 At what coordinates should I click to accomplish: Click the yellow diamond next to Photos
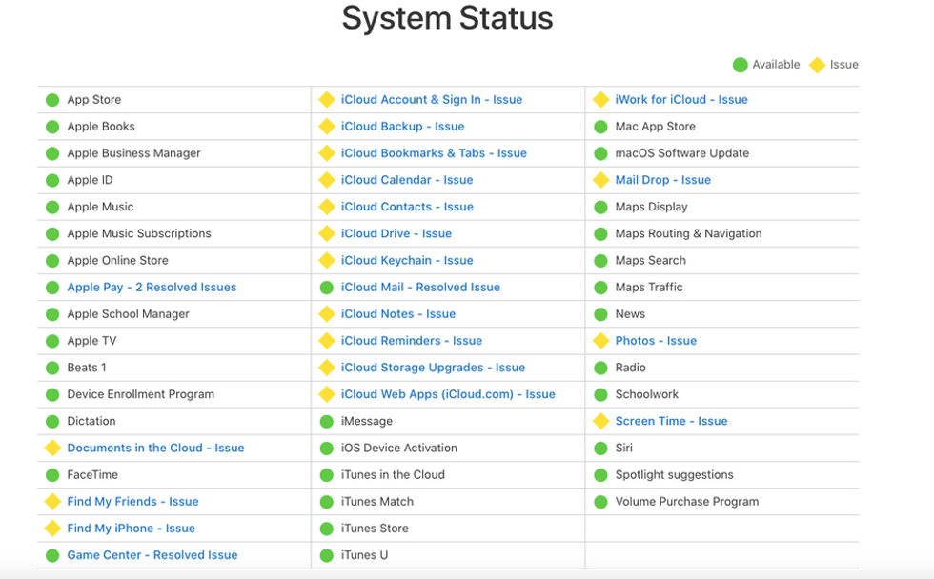(x=600, y=341)
